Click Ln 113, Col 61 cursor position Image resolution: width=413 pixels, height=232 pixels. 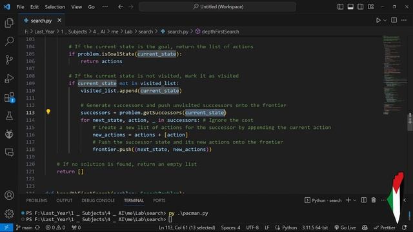(x=186, y=227)
